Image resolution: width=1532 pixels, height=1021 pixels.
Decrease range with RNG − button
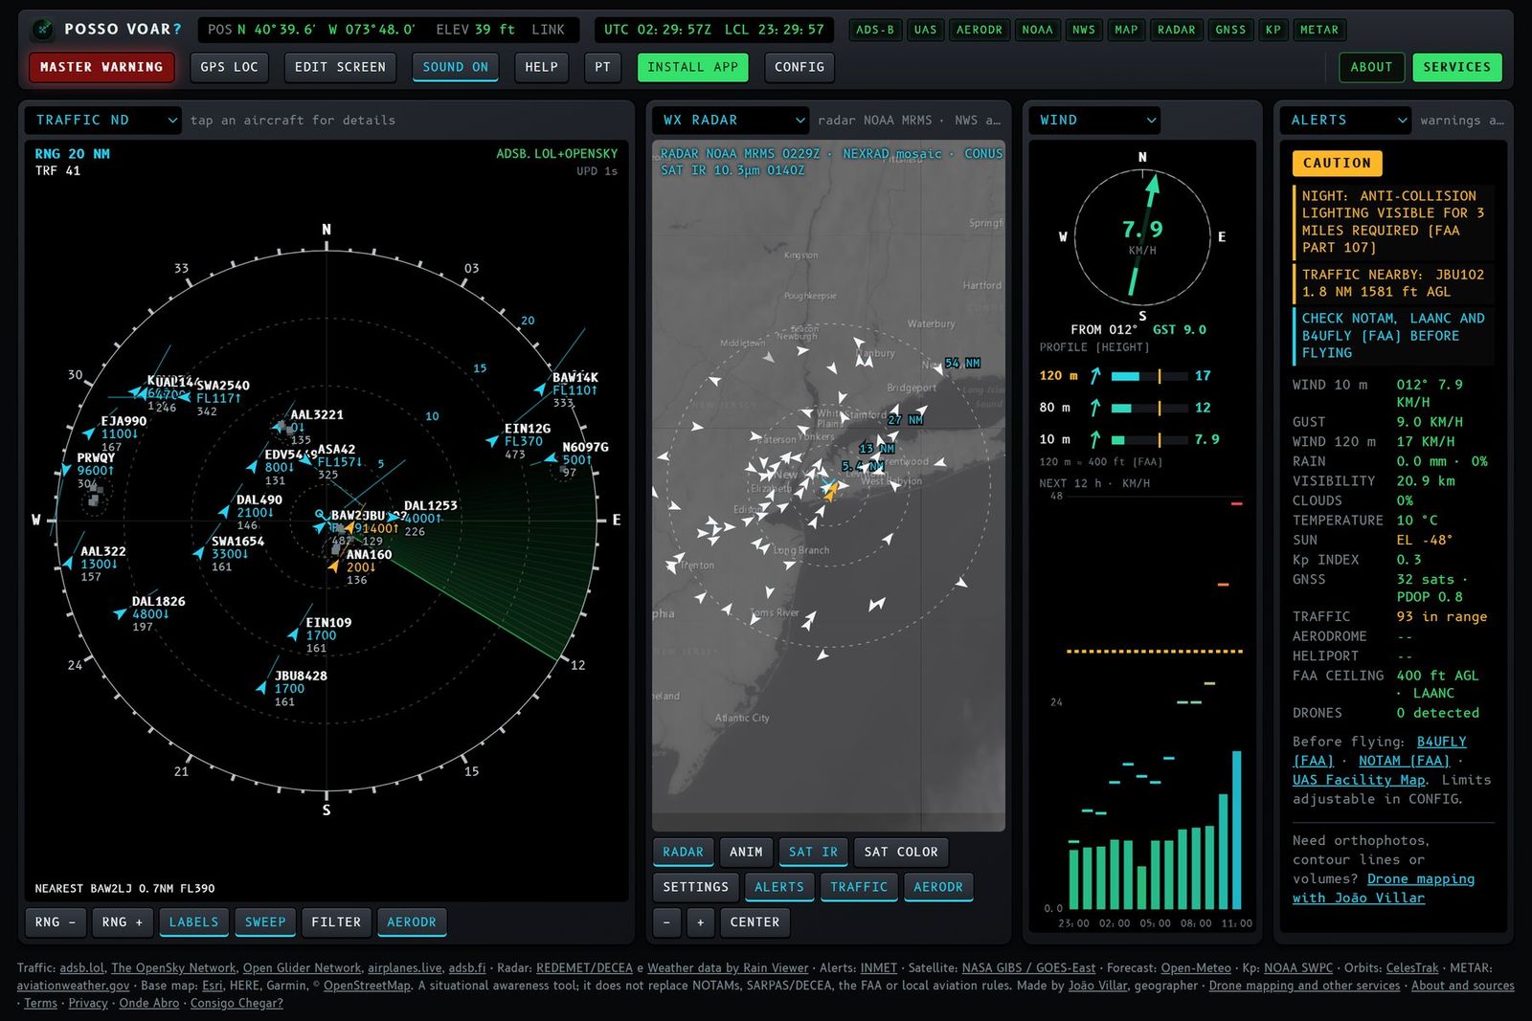55,922
